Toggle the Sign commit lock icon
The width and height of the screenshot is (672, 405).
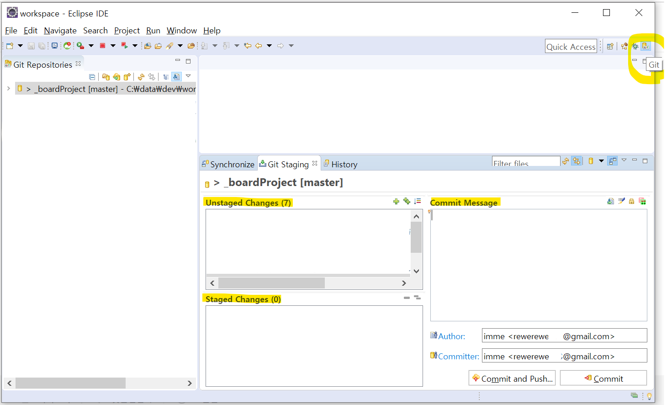coord(632,201)
